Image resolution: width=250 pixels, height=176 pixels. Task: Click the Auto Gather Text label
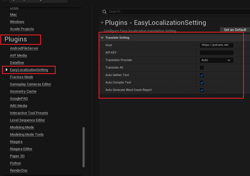point(117,75)
